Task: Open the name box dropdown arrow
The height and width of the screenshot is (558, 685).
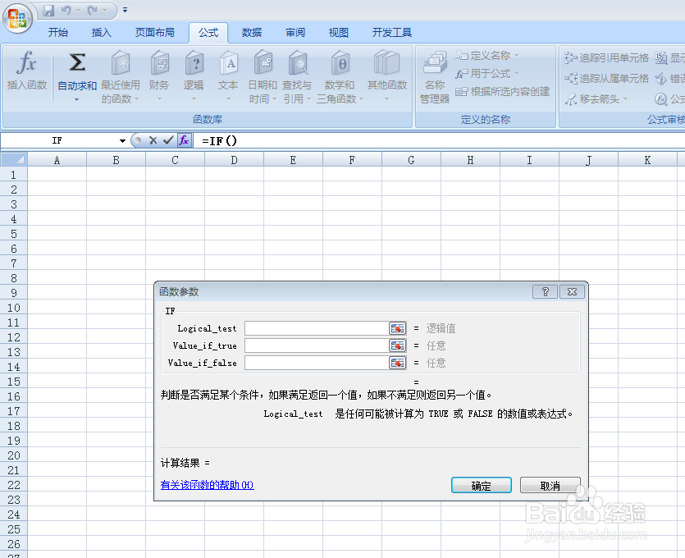Action: [122, 140]
